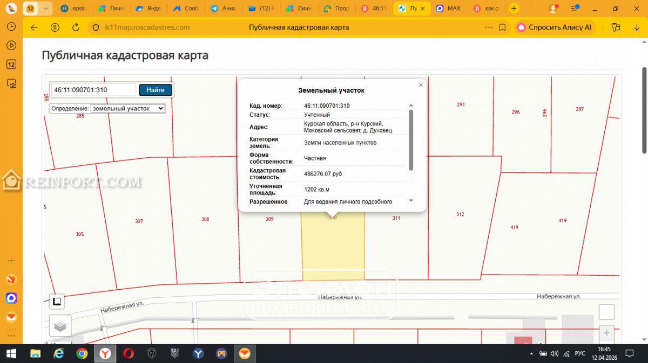Select parcel 291 on the map
Viewport: 648px width, 363px height.
coord(461,105)
